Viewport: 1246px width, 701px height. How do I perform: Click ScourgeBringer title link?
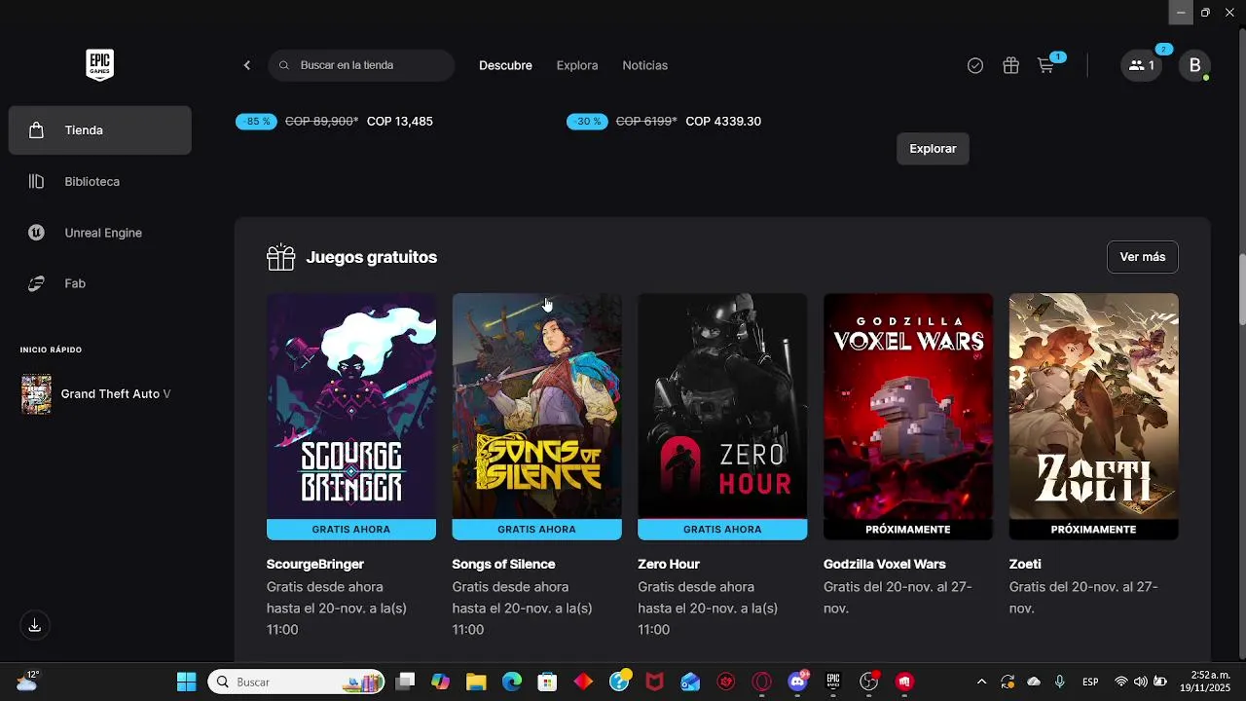(x=315, y=564)
